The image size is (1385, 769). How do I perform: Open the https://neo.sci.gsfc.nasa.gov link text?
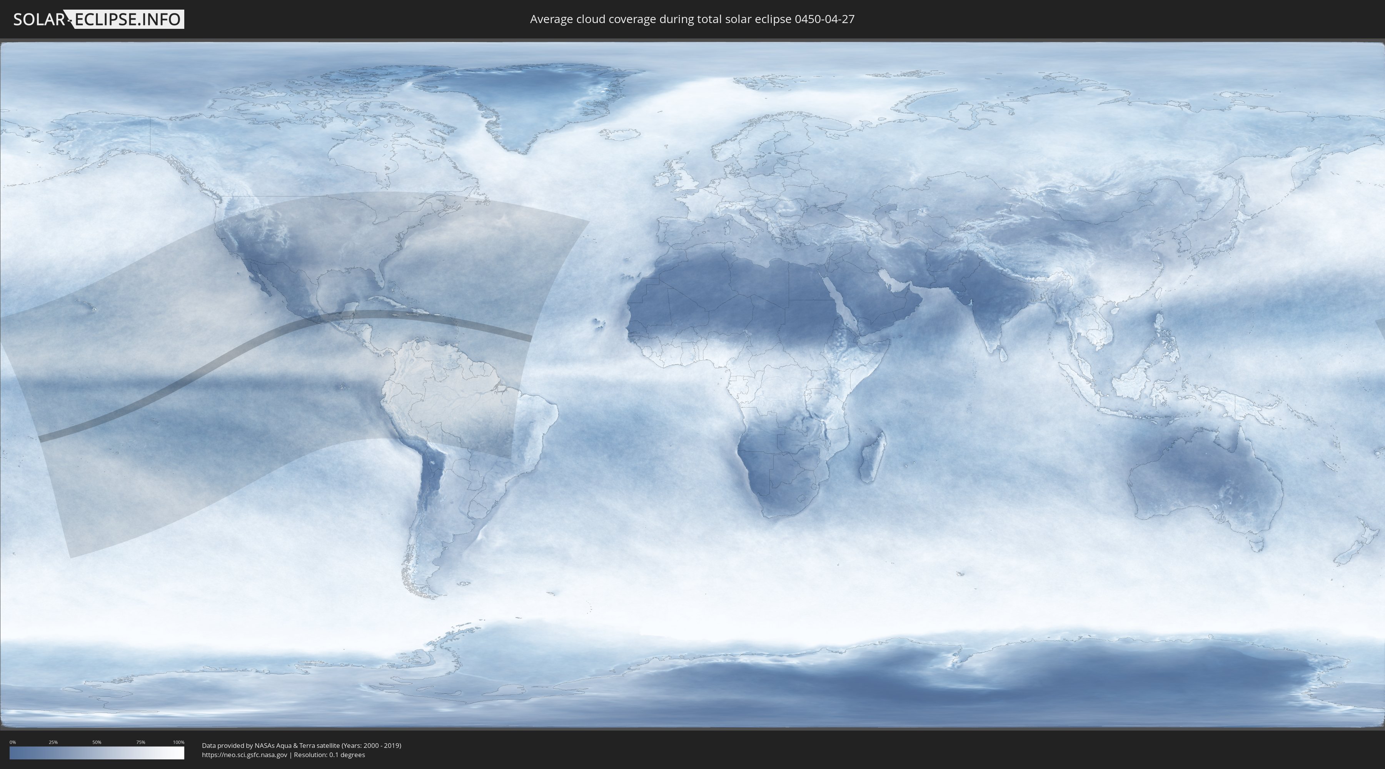[245, 754]
